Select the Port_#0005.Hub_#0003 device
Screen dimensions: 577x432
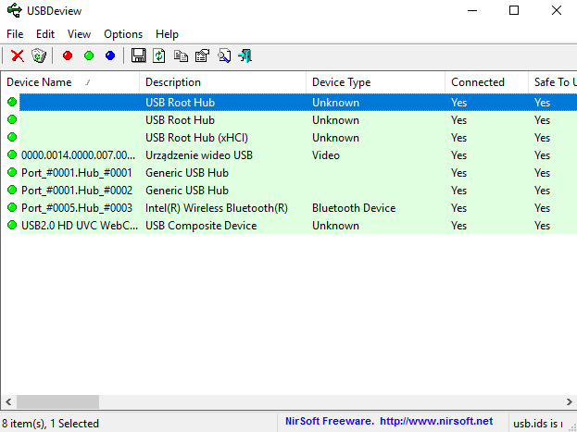(x=77, y=208)
